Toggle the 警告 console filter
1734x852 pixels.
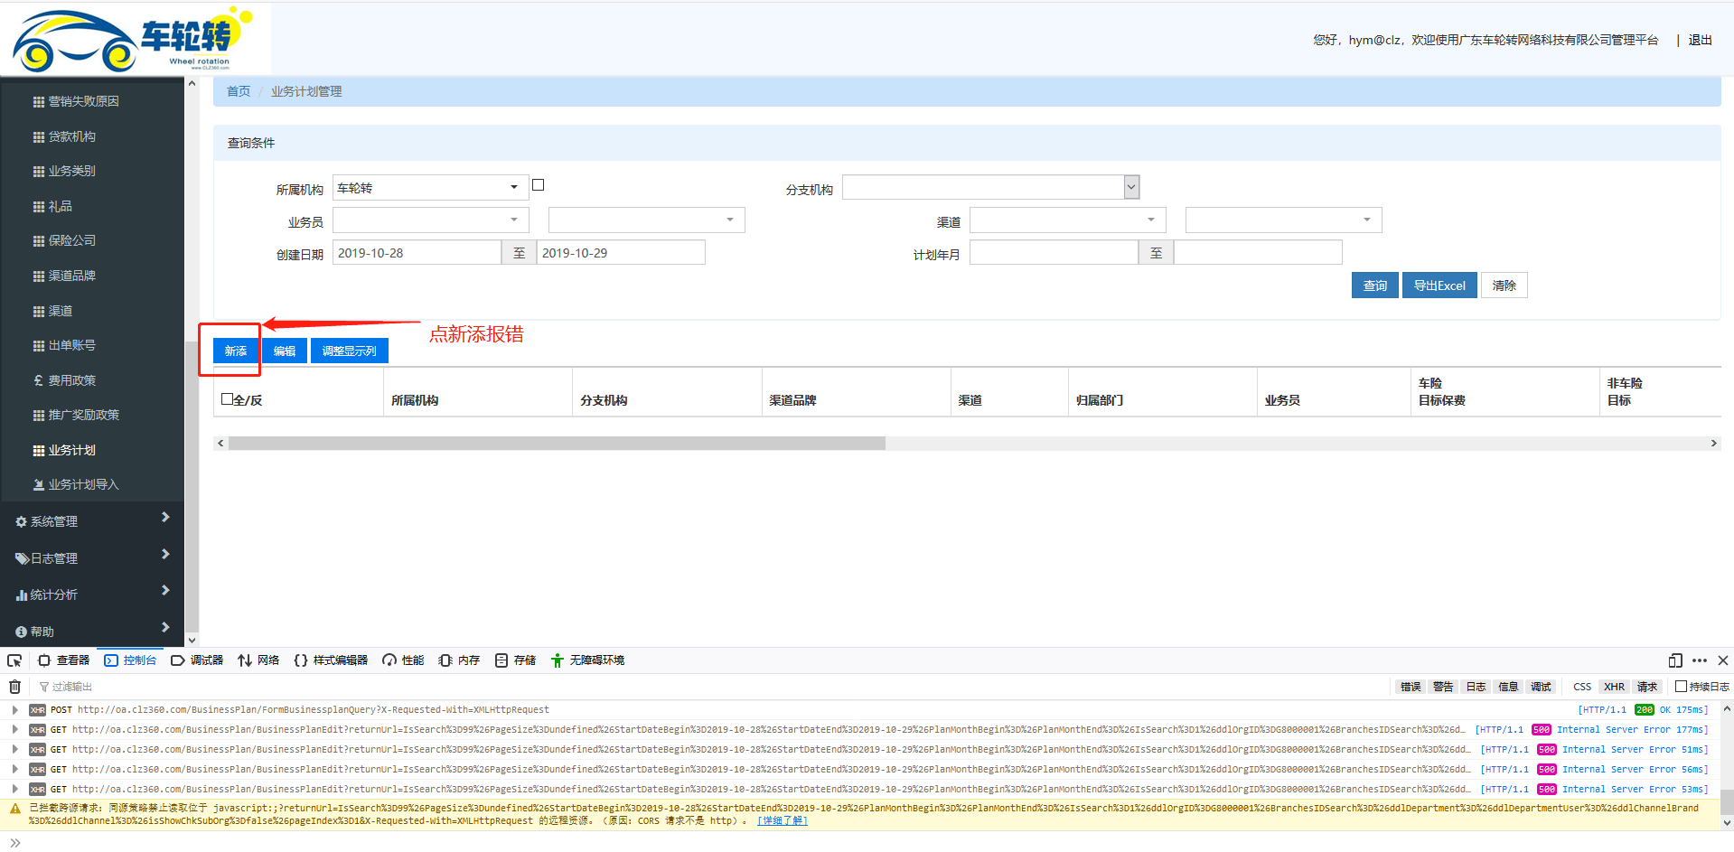(x=1443, y=687)
